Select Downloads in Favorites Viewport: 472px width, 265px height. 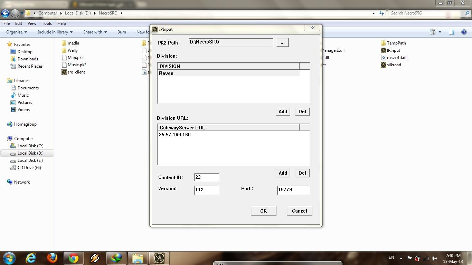(x=24, y=59)
